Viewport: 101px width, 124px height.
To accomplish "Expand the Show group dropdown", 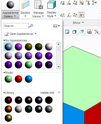I will point(78,23).
